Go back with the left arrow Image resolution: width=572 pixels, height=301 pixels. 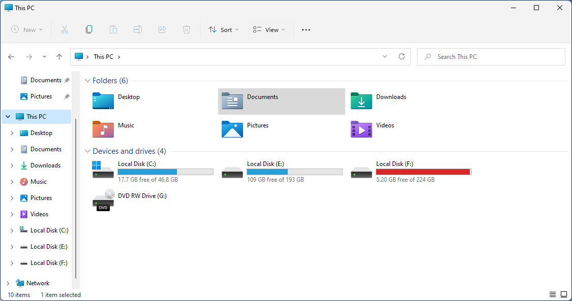(x=11, y=57)
